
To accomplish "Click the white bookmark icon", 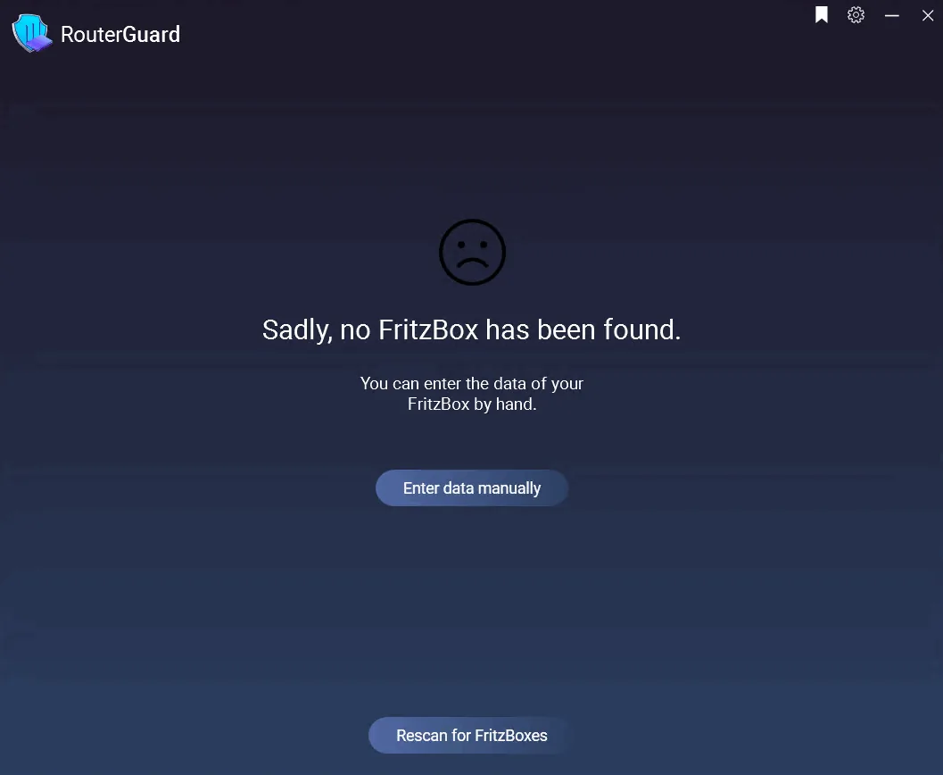I will click(x=822, y=15).
